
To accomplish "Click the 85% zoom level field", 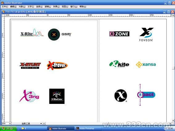I will pyautogui.click(x=5, y=123).
